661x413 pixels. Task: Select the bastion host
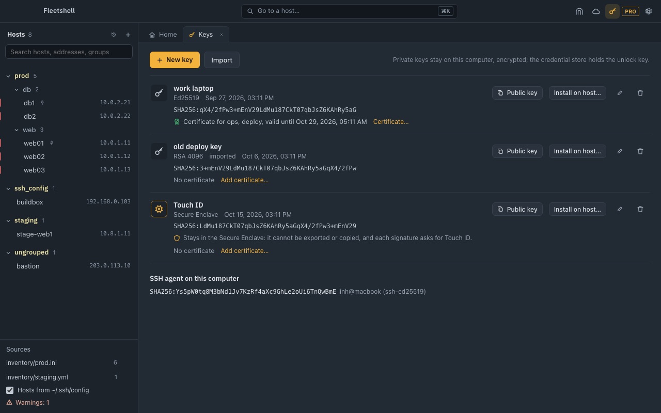(x=69, y=266)
